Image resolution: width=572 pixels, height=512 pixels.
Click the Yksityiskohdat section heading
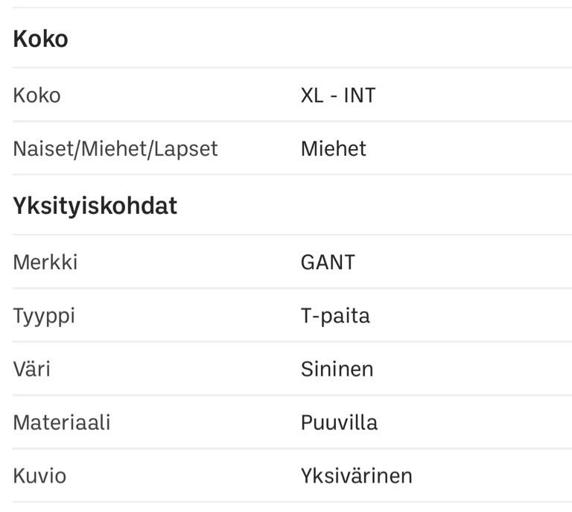[x=95, y=206]
